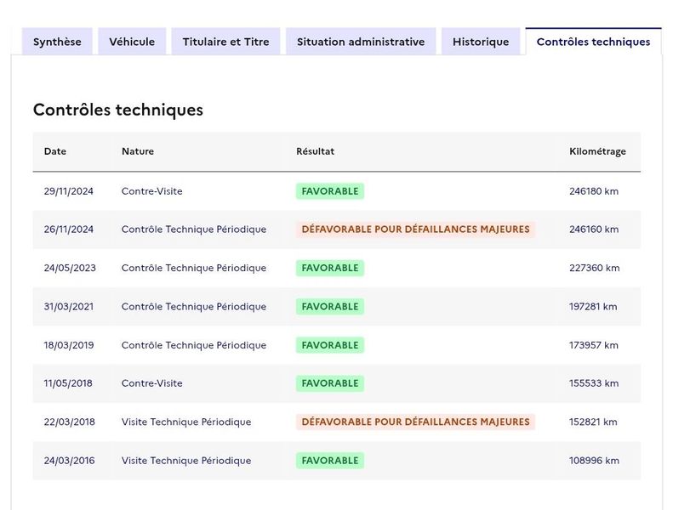Click the 108996 km mileage value
The height and width of the screenshot is (510, 673).
594,461
